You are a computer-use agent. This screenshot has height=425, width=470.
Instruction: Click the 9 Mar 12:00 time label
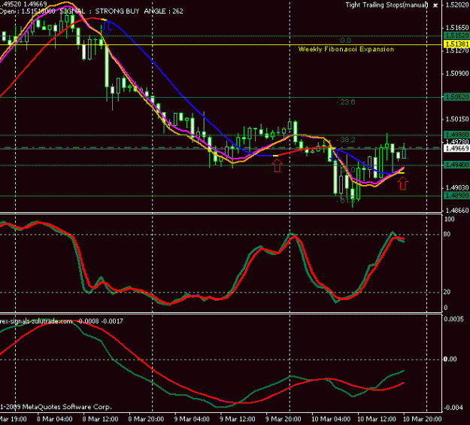click(x=238, y=419)
